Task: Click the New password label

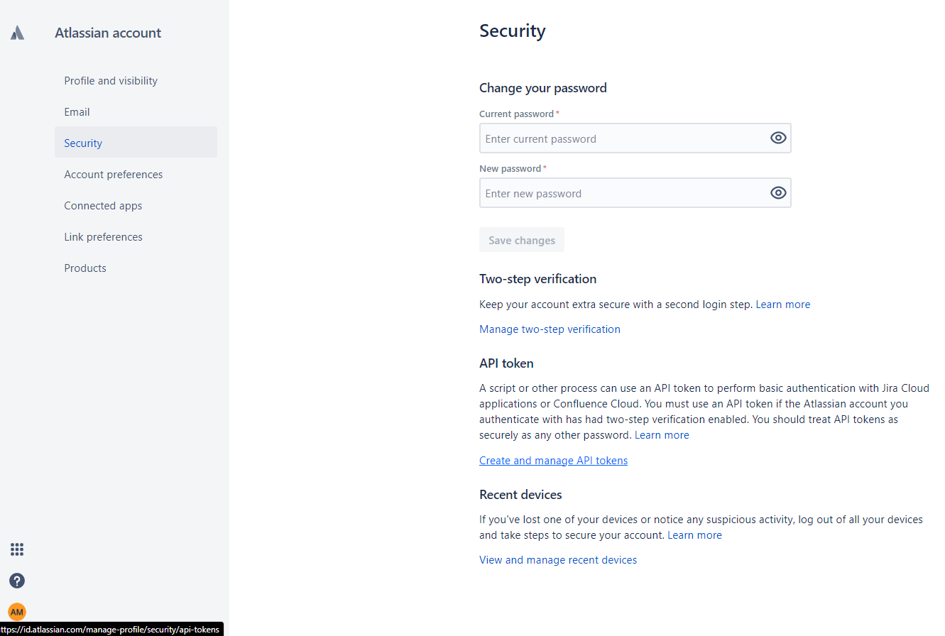Action: [x=510, y=168]
